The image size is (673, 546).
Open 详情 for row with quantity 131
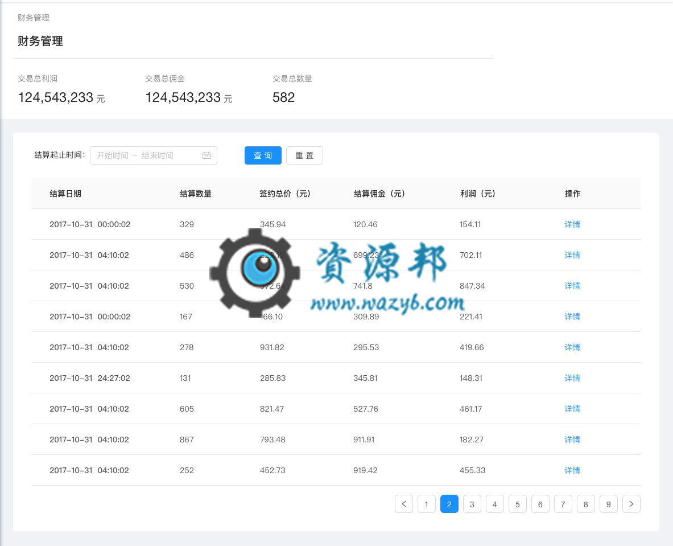tap(572, 378)
